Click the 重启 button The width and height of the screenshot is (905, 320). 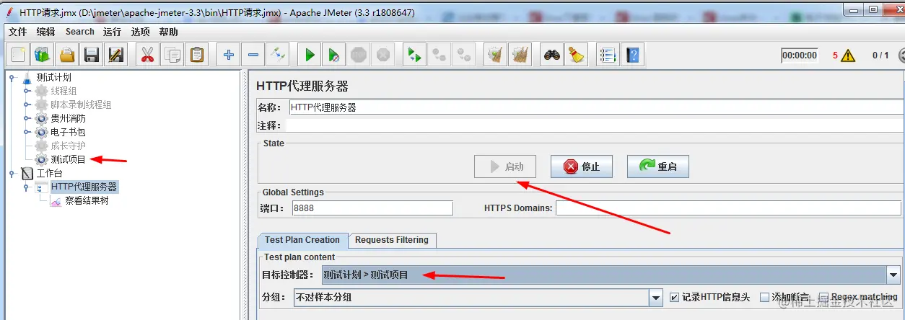click(x=657, y=166)
